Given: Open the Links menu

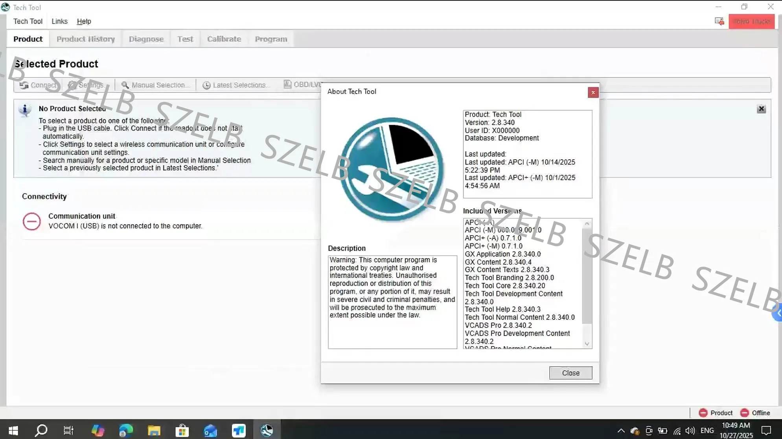Looking at the screenshot, I should point(59,21).
